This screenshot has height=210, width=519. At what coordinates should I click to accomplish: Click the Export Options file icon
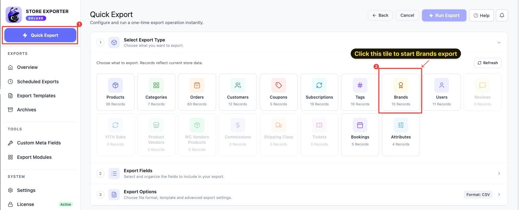(114, 195)
